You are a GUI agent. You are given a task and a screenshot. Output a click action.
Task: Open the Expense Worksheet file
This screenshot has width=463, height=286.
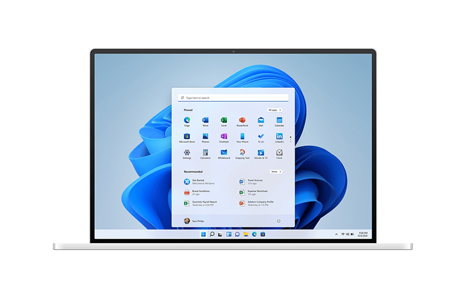pos(253,193)
